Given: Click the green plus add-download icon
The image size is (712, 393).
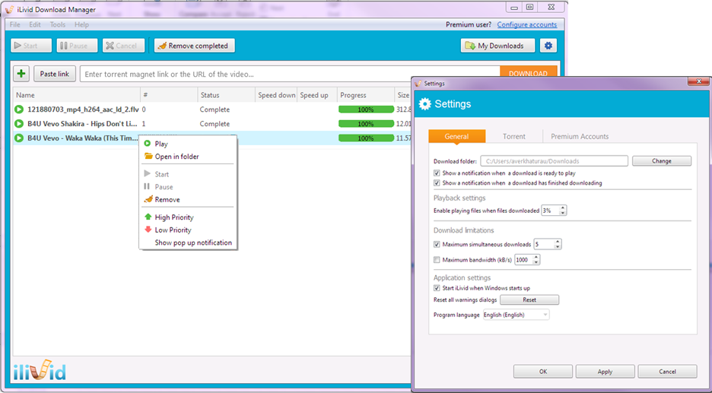Looking at the screenshot, I should coord(21,74).
